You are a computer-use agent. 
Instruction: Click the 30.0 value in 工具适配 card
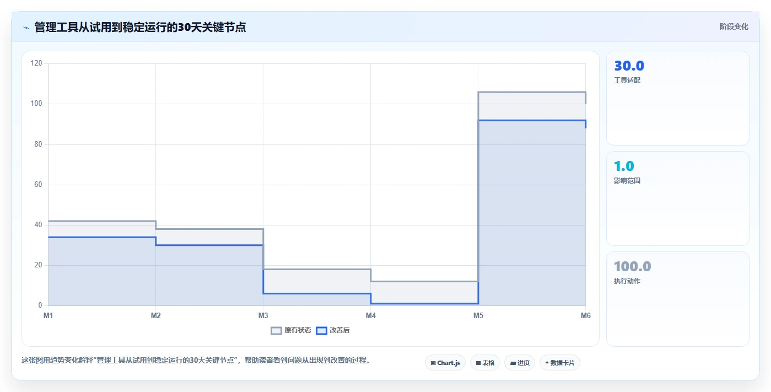pyautogui.click(x=629, y=66)
